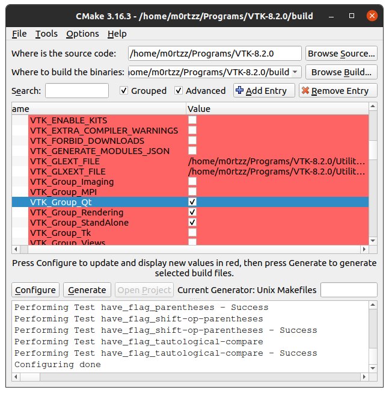Screen dimensions: 389x393
Task: Enable VTK_Group_Tk checkbox
Action: 192,233
